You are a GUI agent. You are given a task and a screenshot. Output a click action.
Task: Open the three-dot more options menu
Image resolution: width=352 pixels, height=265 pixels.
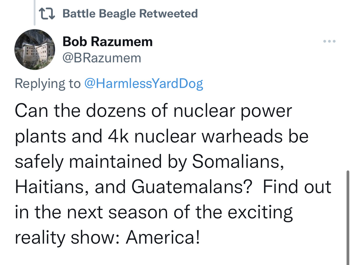point(329,42)
